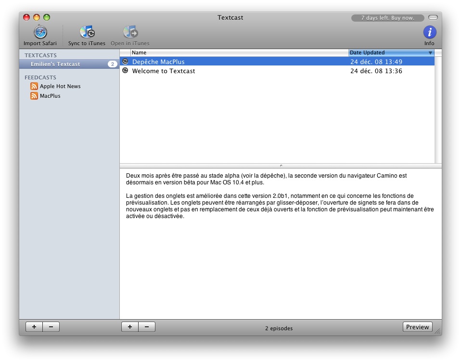This screenshot has width=461, height=362.
Task: Click the FEEDCASTS section header
Action: (40, 78)
